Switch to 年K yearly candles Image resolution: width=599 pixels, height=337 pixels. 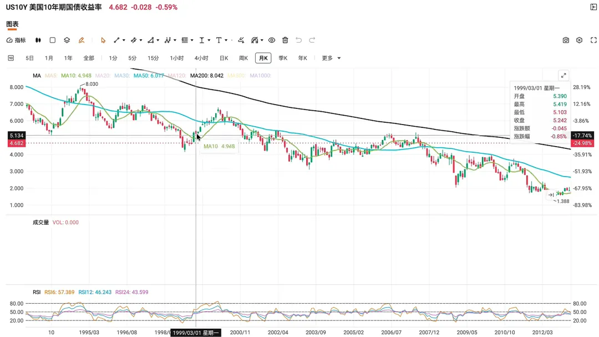click(303, 58)
